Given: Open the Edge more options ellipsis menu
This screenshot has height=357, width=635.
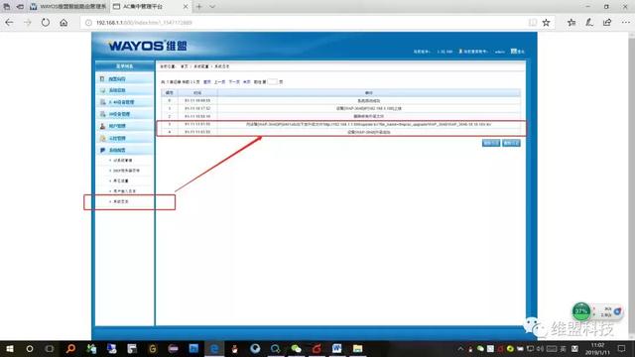Looking at the screenshot, I should (x=626, y=23).
